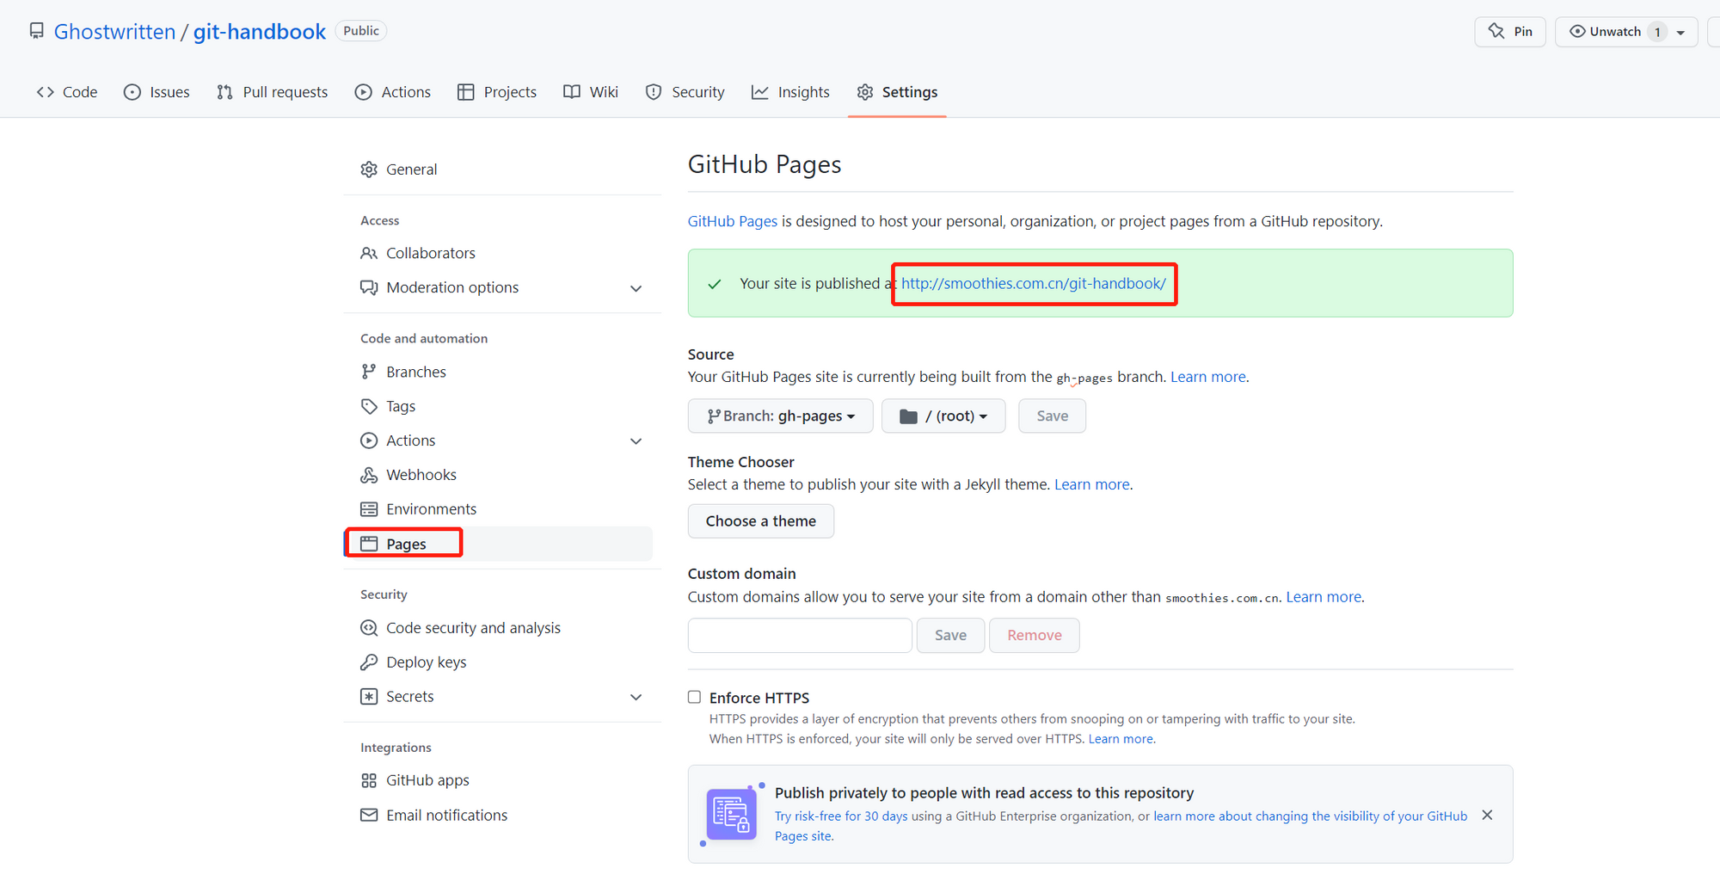
Task: Open the Security tab in top navigation
Action: [x=685, y=92]
